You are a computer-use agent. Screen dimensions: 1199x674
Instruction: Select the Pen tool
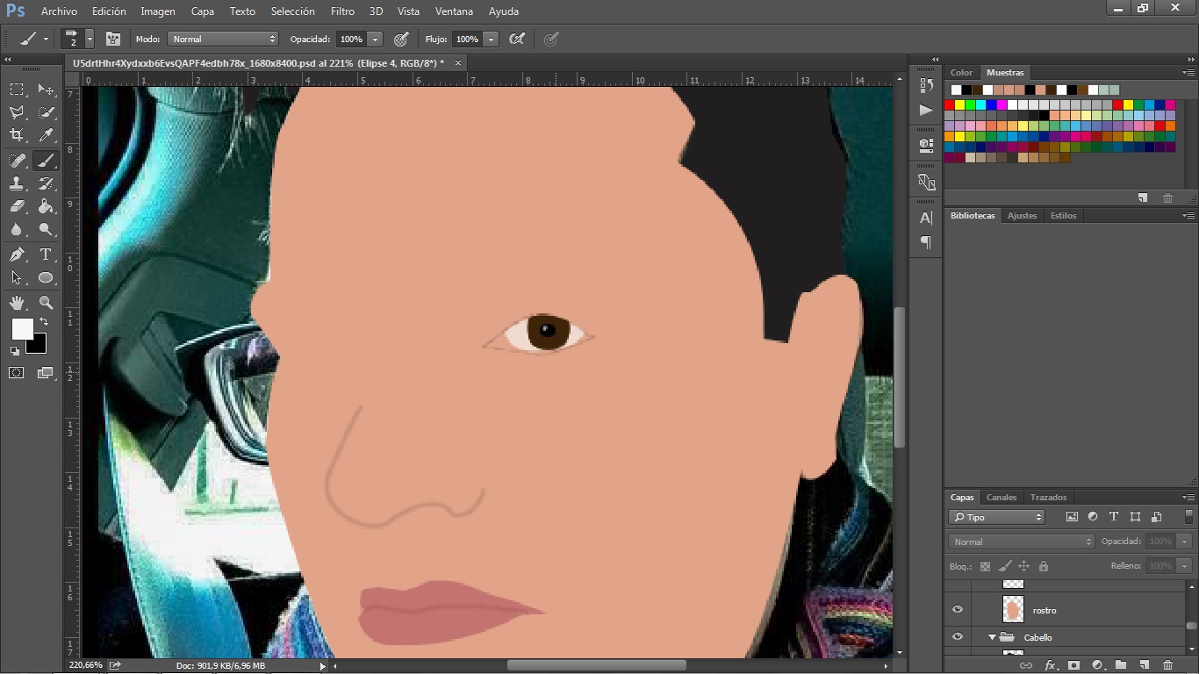(17, 255)
